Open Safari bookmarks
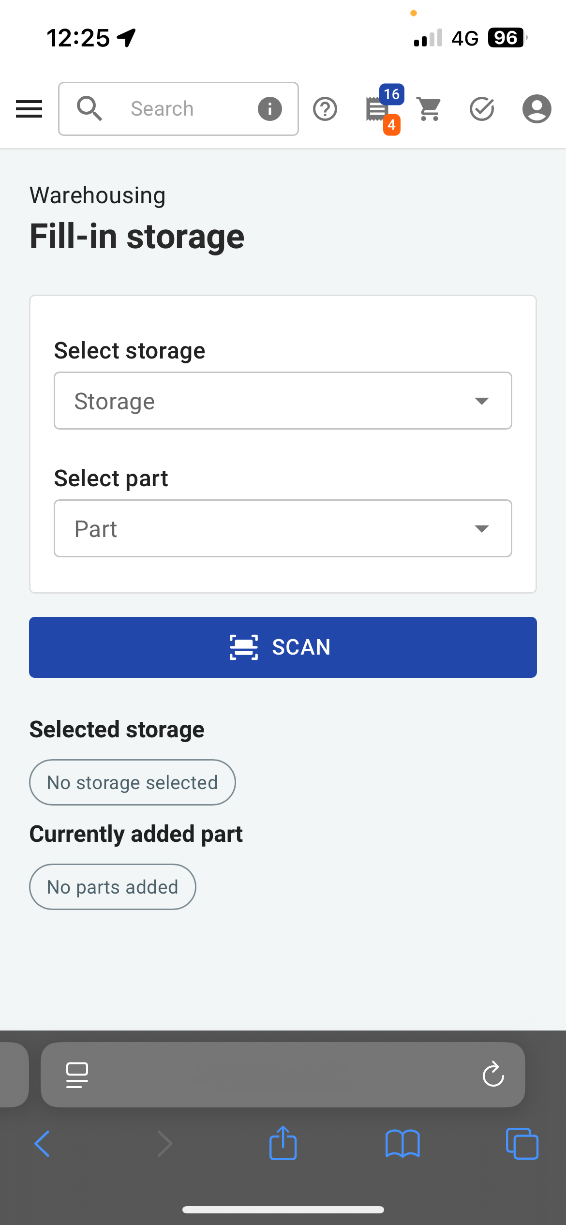Viewport: 566px width, 1225px height. (x=402, y=1144)
